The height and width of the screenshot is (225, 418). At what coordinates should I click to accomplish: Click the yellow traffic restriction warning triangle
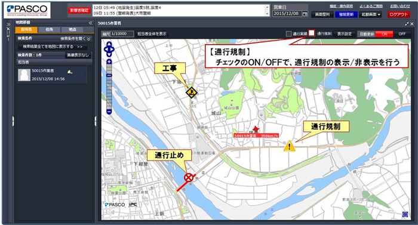(289, 146)
